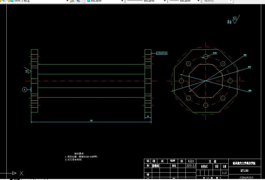Select the 12.5 surface roughness symbol
This screenshot has height=180, width=265.
coord(236,19)
